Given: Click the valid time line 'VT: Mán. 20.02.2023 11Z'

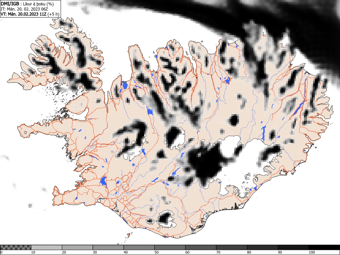Looking at the screenshot, I should point(24,14).
